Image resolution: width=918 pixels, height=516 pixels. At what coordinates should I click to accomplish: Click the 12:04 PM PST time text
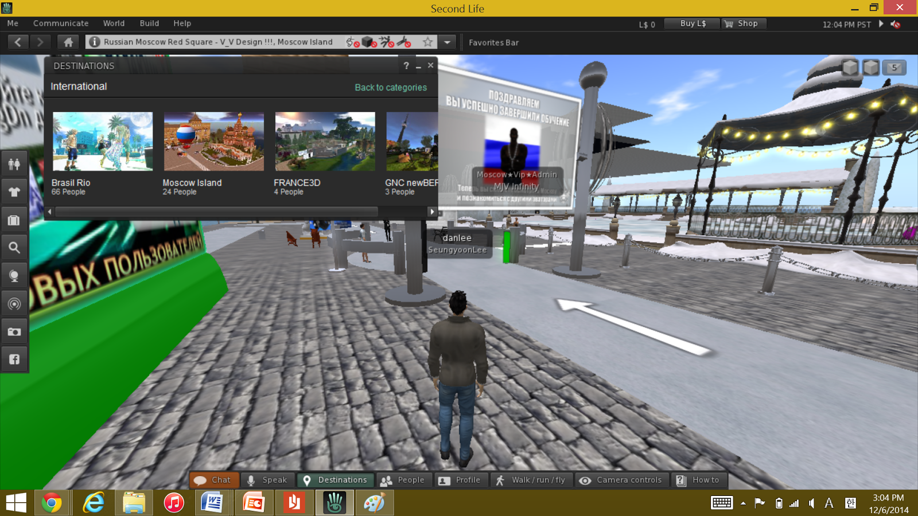point(846,25)
